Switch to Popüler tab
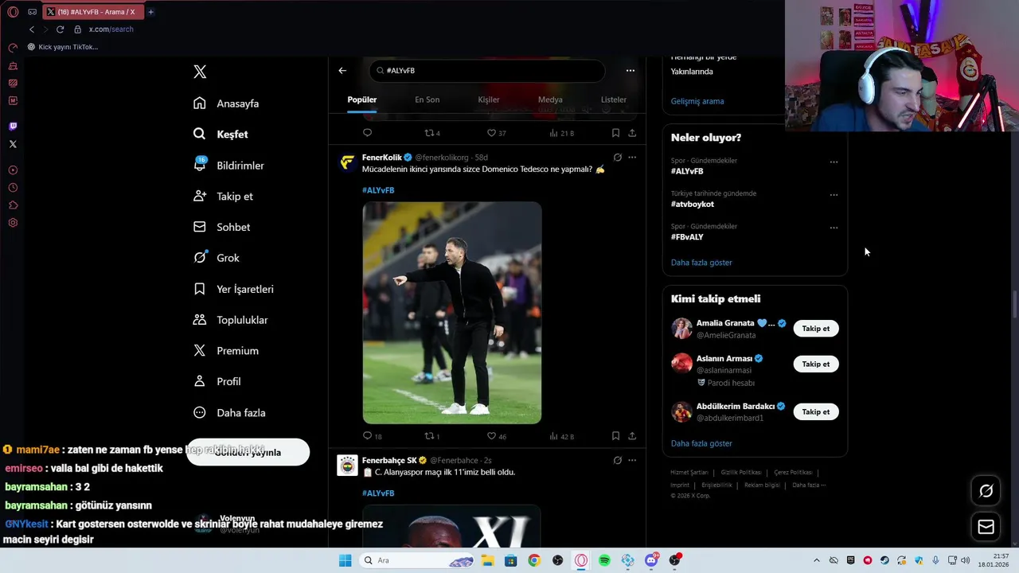The height and width of the screenshot is (573, 1019). 362,99
